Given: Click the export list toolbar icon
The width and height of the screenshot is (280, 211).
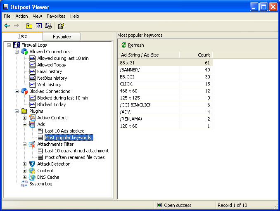Looking at the screenshot, I should (48, 26).
